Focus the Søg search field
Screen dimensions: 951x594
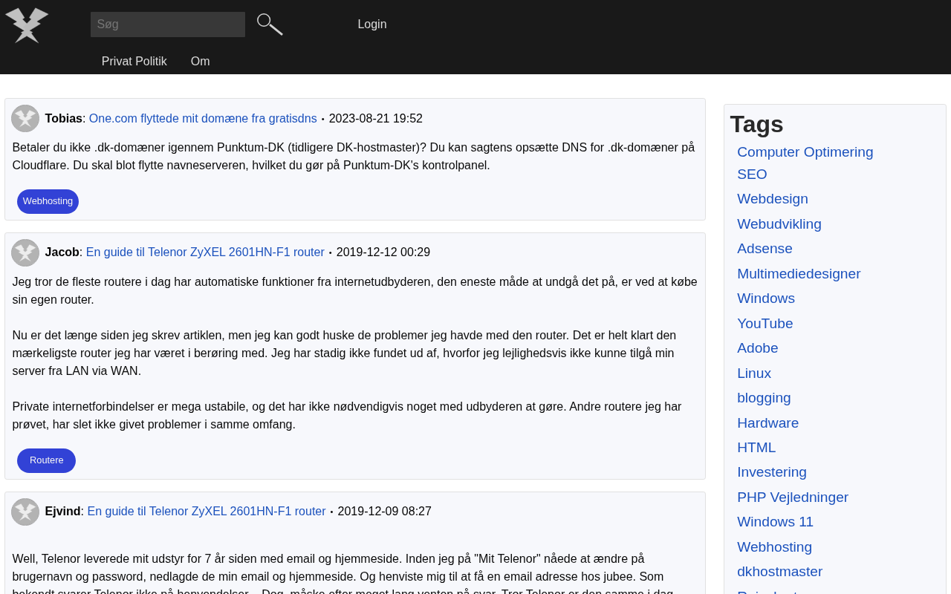coord(168,25)
